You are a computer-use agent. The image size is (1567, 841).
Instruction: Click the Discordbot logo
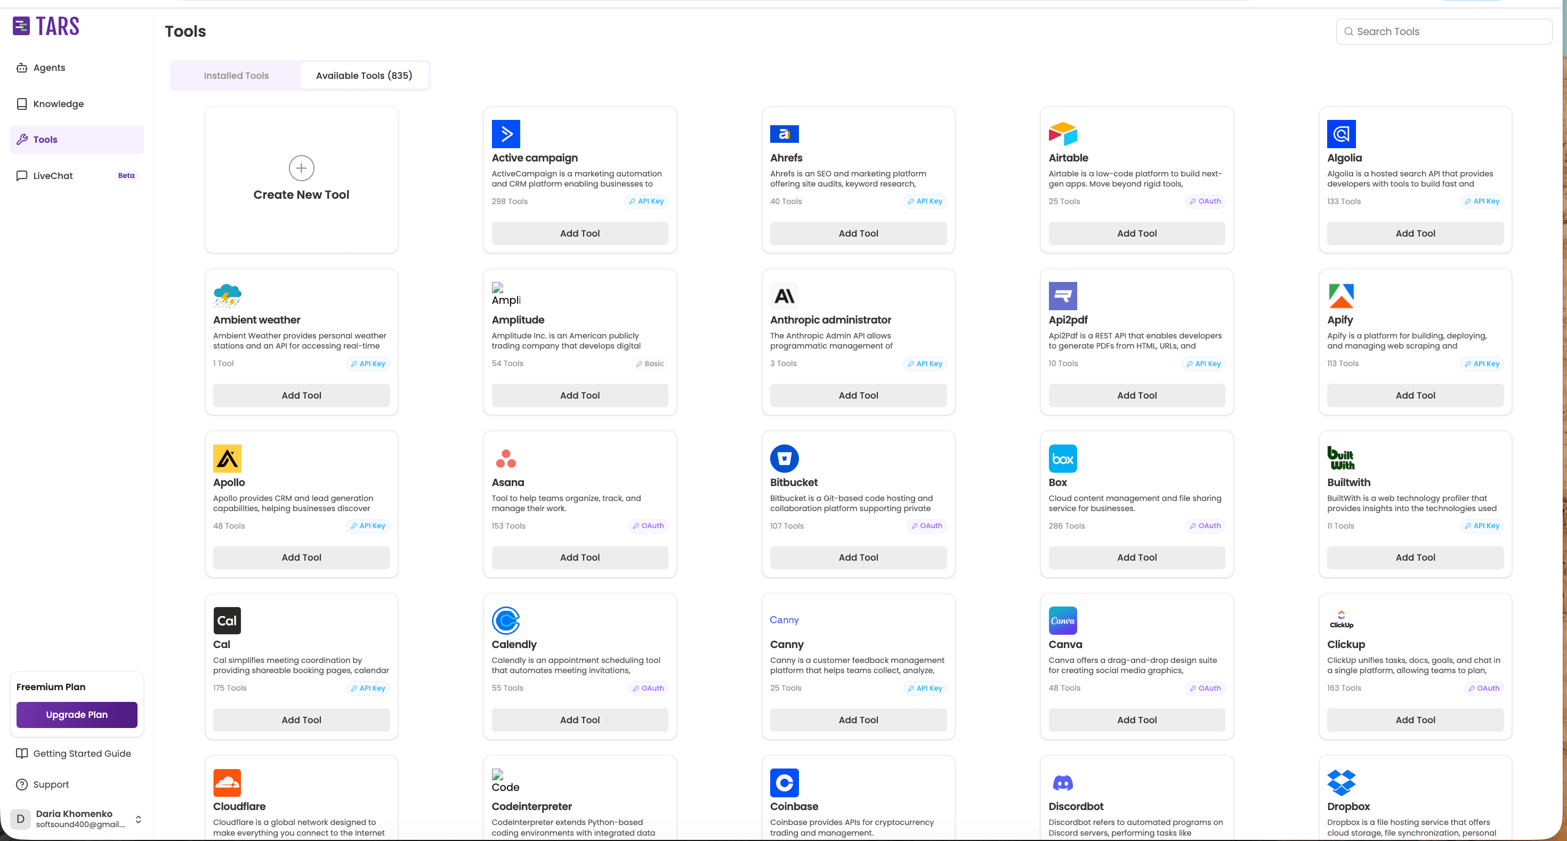(1063, 782)
